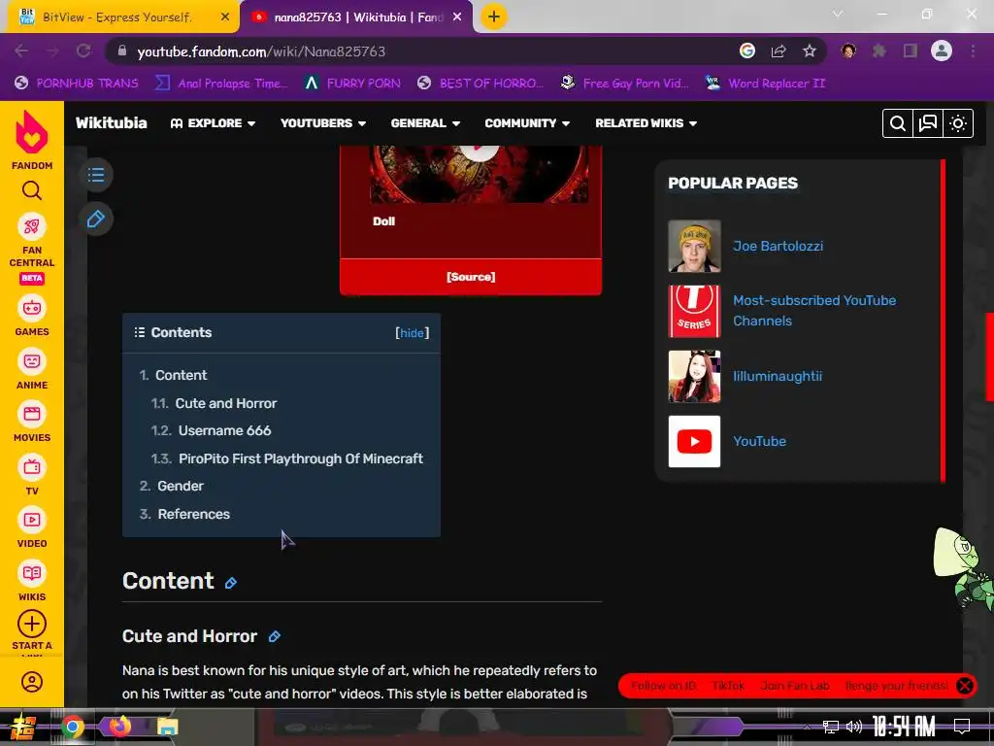994x746 pixels.
Task: Jump to Content in Contents
Action: tap(182, 375)
